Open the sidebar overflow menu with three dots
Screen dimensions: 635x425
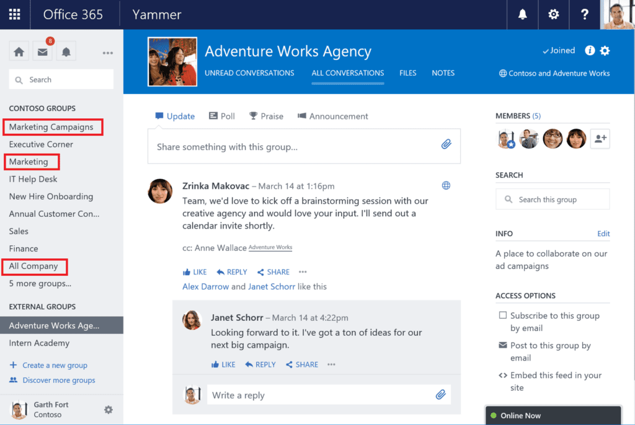[x=108, y=53]
